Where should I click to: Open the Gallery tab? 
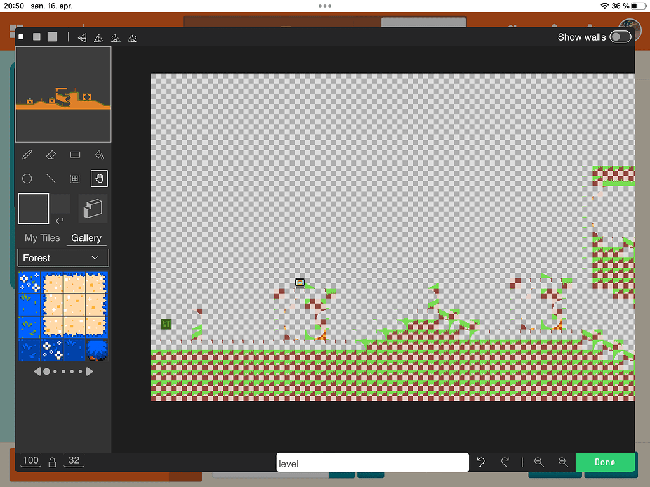(x=86, y=238)
